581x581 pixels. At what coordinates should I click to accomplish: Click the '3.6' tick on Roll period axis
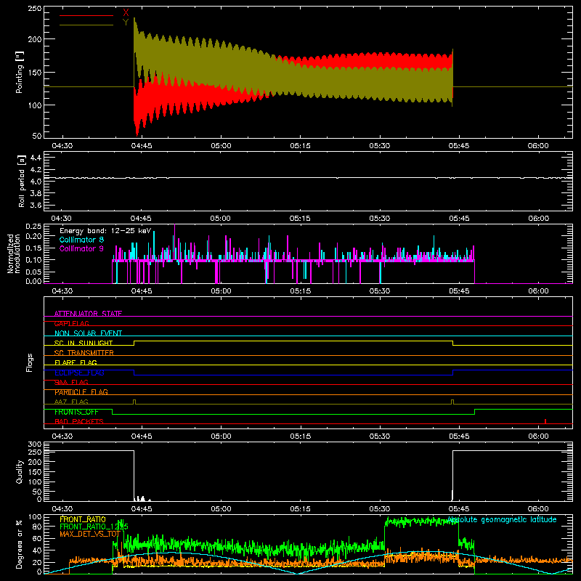(x=36, y=205)
